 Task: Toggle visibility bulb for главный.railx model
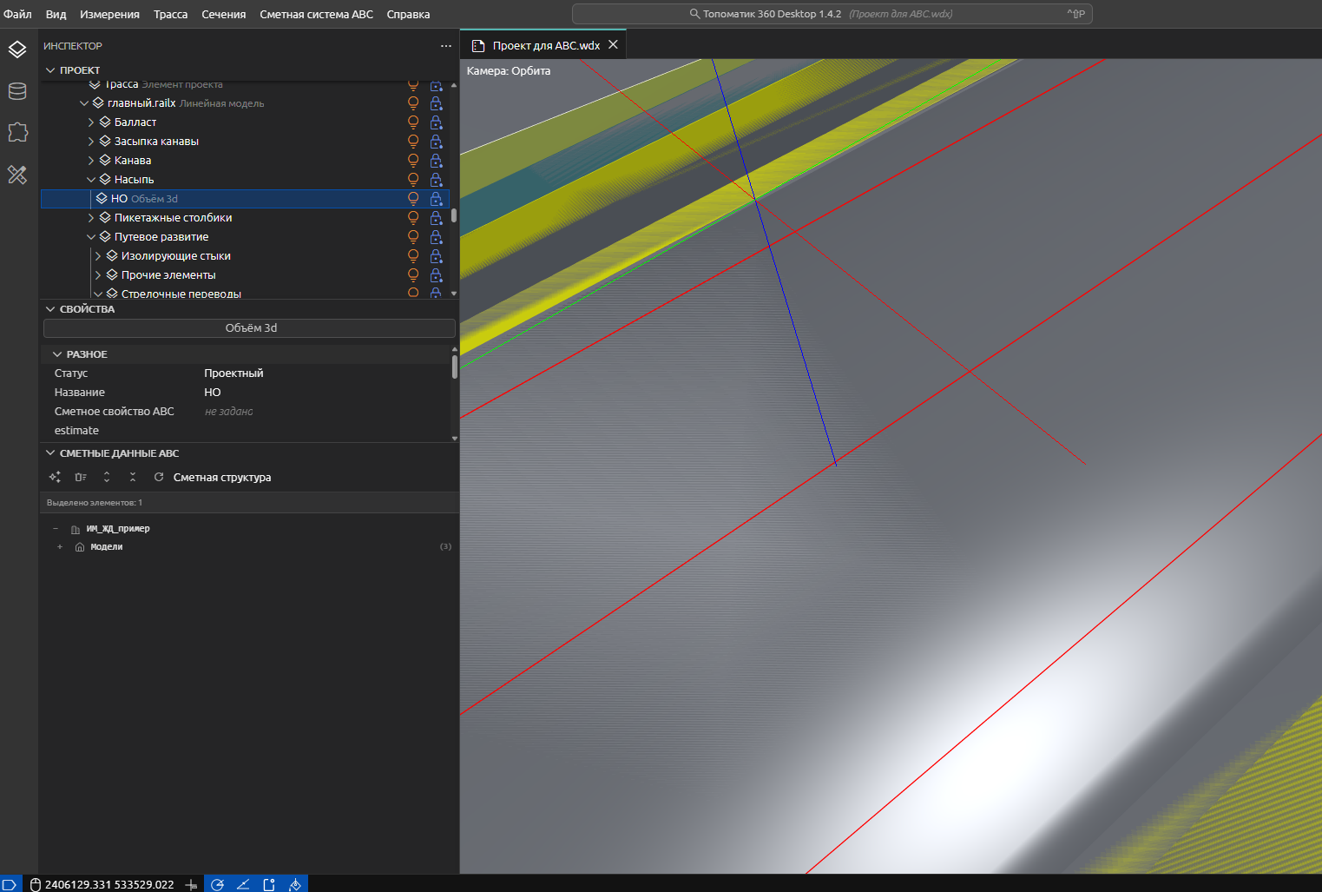pos(413,103)
